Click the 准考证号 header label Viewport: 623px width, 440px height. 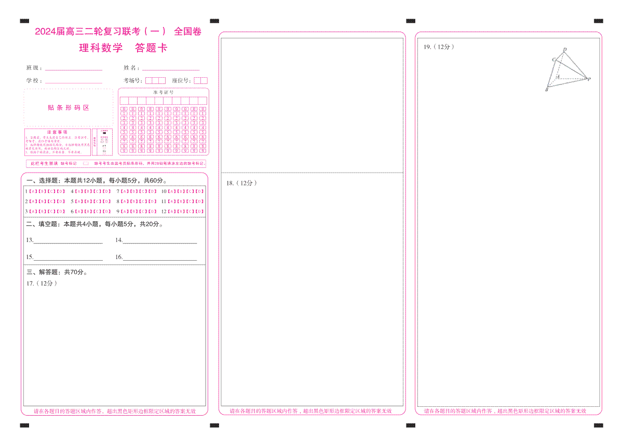(163, 92)
